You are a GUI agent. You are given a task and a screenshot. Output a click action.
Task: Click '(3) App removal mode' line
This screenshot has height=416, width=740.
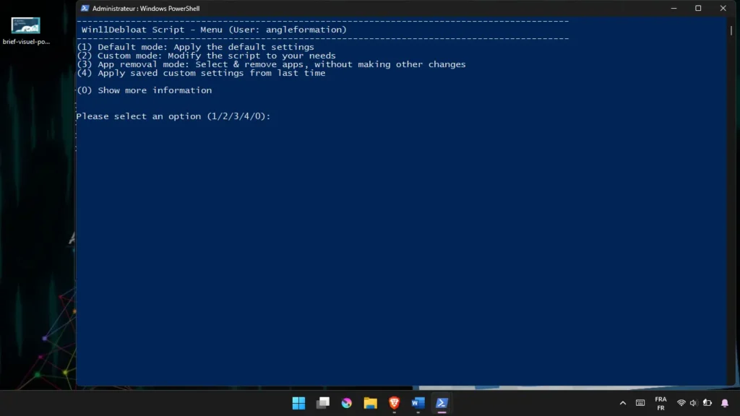(x=272, y=64)
